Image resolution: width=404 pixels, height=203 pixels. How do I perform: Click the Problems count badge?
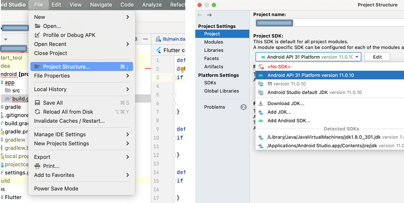pos(243,107)
